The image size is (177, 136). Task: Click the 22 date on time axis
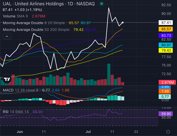[136, 132]
